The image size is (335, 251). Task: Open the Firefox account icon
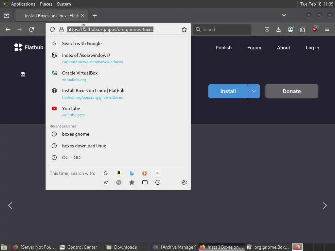click(291, 29)
